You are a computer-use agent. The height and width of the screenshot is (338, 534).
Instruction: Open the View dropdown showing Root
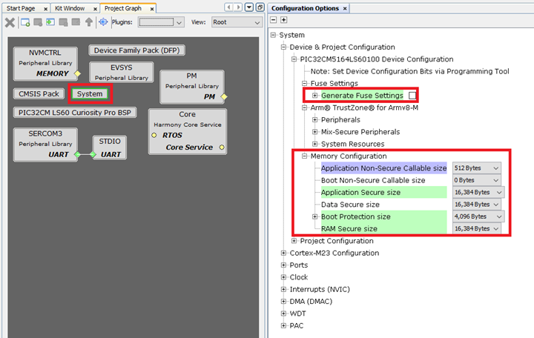pyautogui.click(x=236, y=22)
